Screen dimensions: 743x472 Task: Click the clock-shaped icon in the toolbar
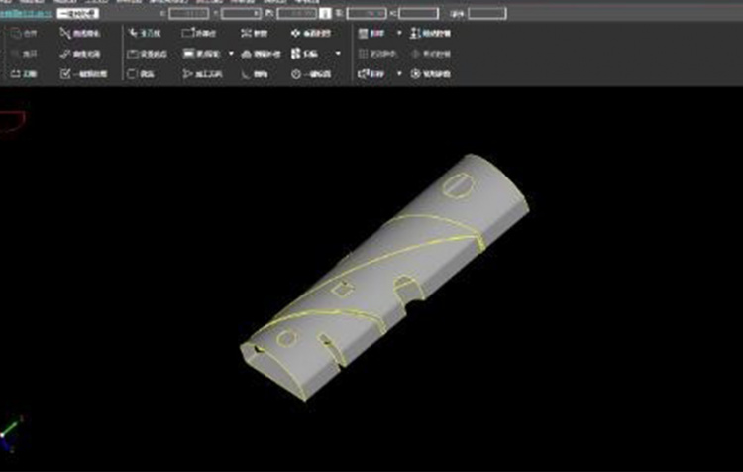tap(296, 74)
